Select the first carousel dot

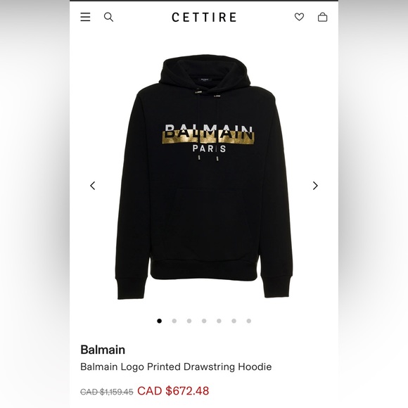159,321
